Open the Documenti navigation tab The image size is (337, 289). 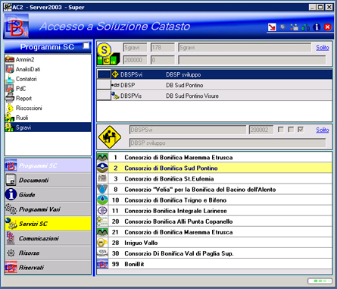pos(48,181)
